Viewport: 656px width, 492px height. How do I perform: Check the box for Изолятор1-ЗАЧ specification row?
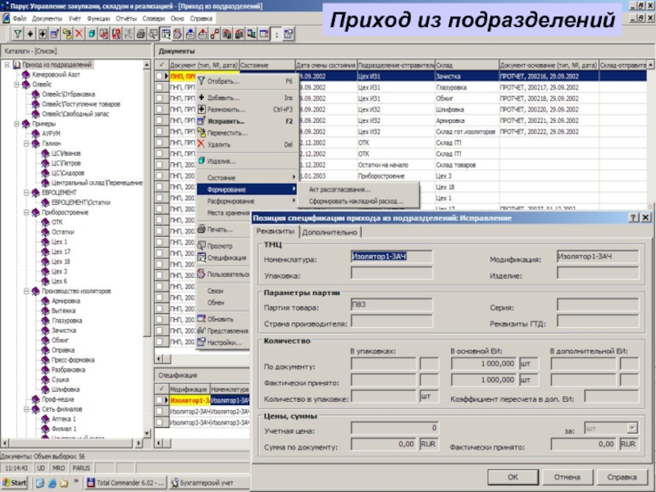pyautogui.click(x=162, y=399)
